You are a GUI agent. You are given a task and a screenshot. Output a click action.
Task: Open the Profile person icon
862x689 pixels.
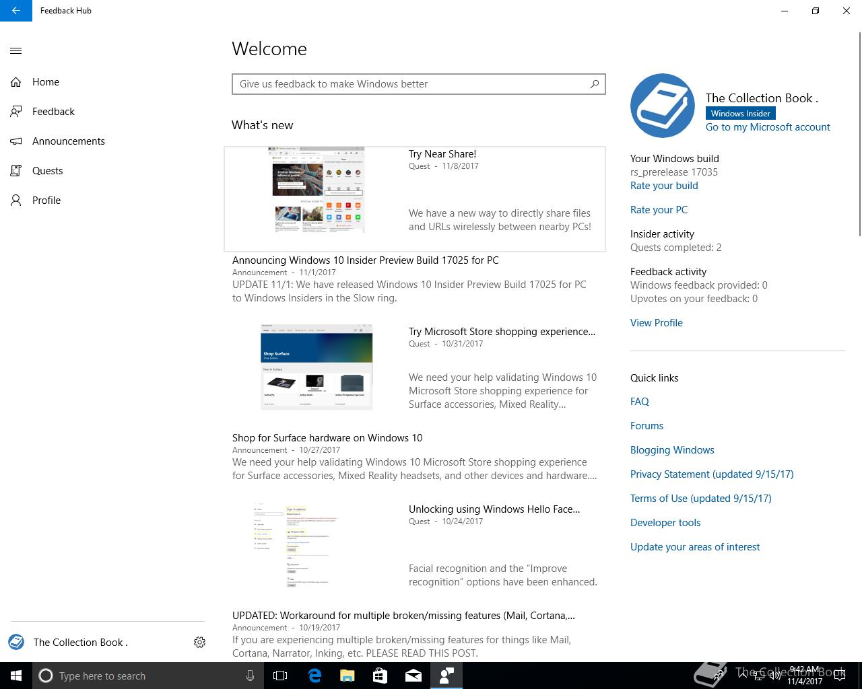16,201
